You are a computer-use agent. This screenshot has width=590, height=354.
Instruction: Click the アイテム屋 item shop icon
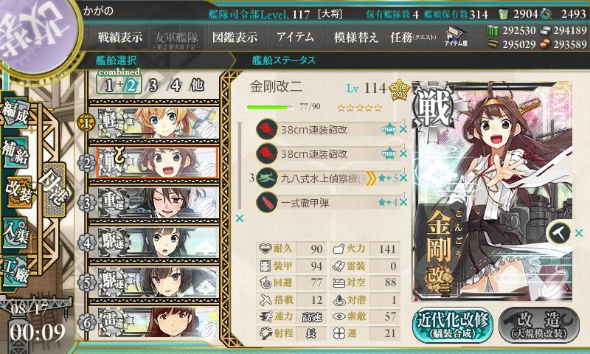tap(456, 36)
